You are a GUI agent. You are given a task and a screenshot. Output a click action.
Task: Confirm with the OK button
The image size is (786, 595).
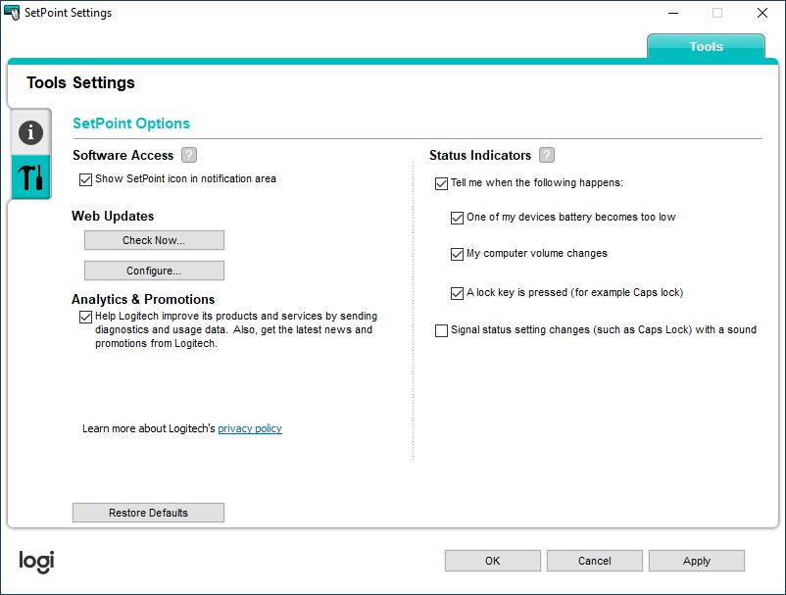pyautogui.click(x=493, y=561)
